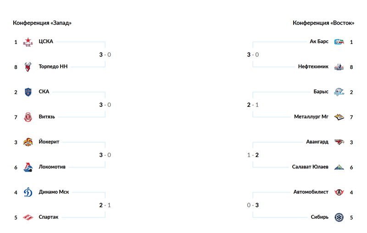
Task: Select the Автомобилист–Сибирь series score 0-3
Action: point(253,205)
